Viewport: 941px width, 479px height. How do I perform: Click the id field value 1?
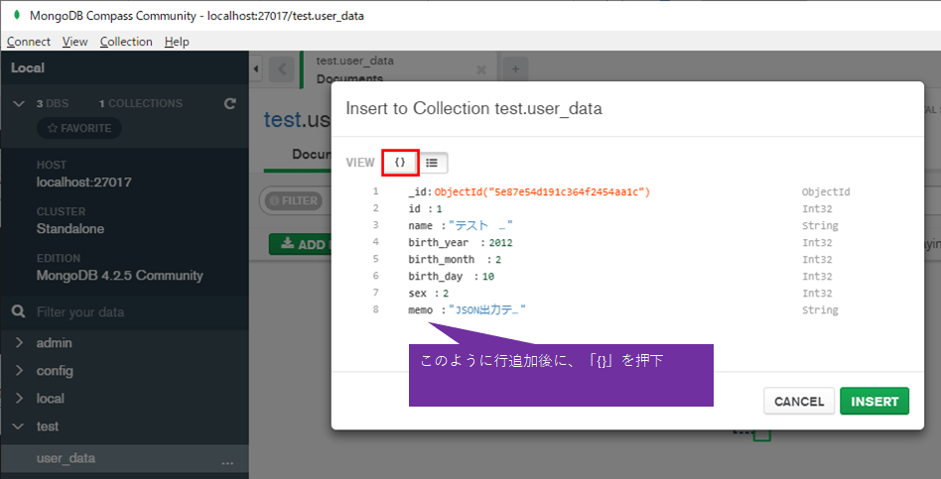click(439, 209)
